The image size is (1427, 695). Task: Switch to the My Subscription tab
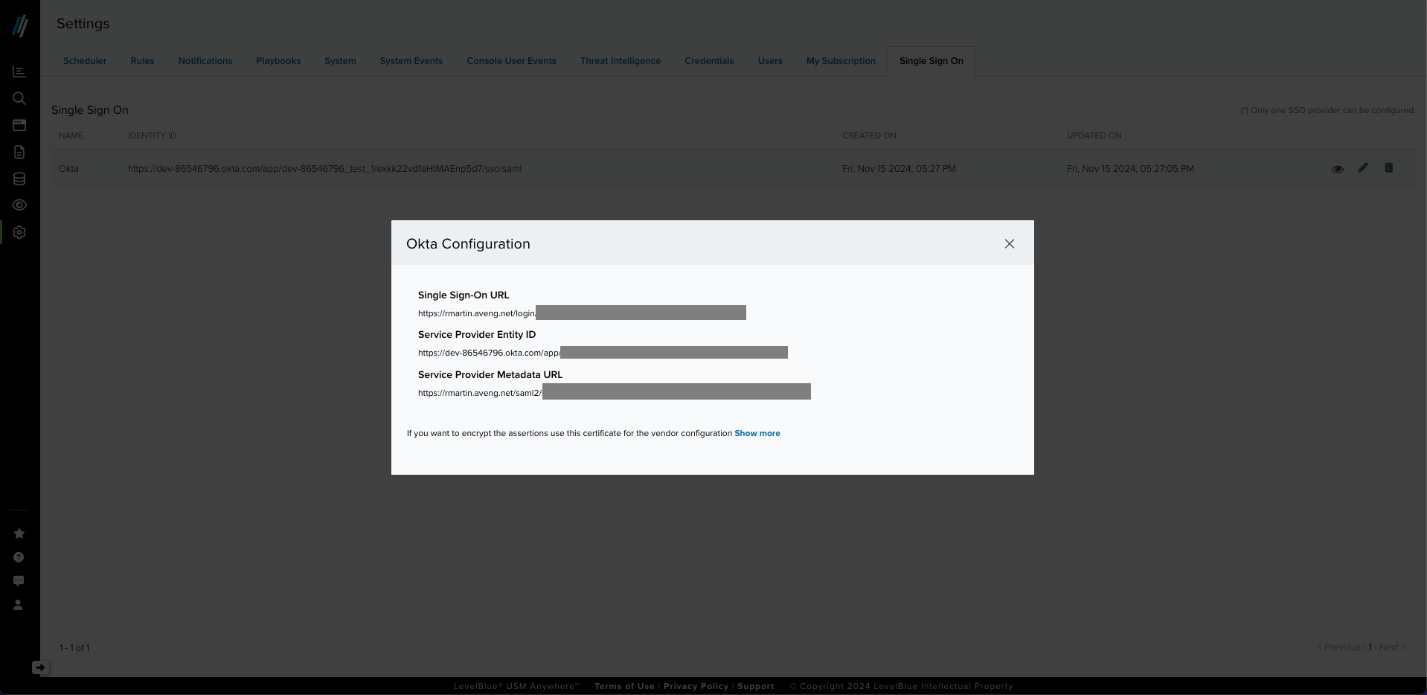point(841,61)
